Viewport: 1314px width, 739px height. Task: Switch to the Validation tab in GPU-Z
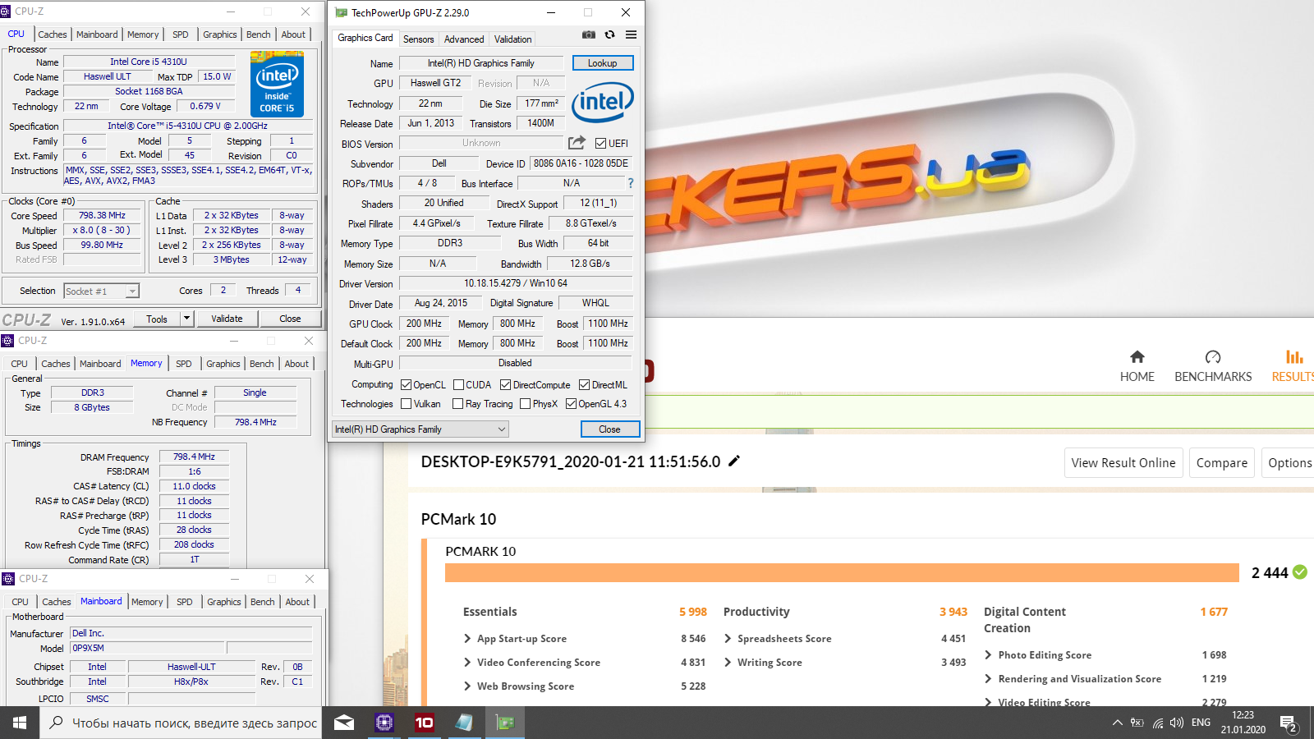[x=512, y=39]
